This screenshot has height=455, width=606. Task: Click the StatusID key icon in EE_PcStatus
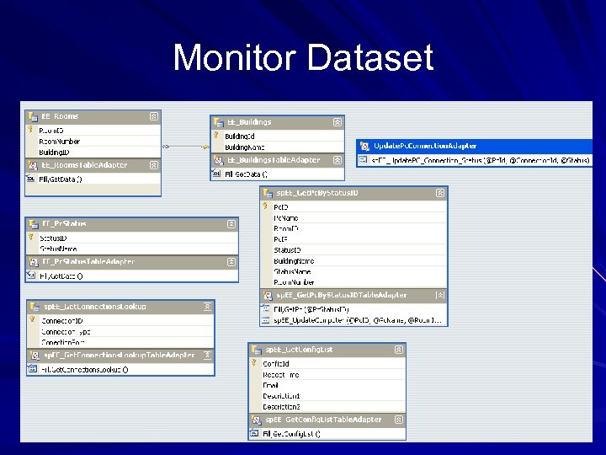pyautogui.click(x=31, y=237)
